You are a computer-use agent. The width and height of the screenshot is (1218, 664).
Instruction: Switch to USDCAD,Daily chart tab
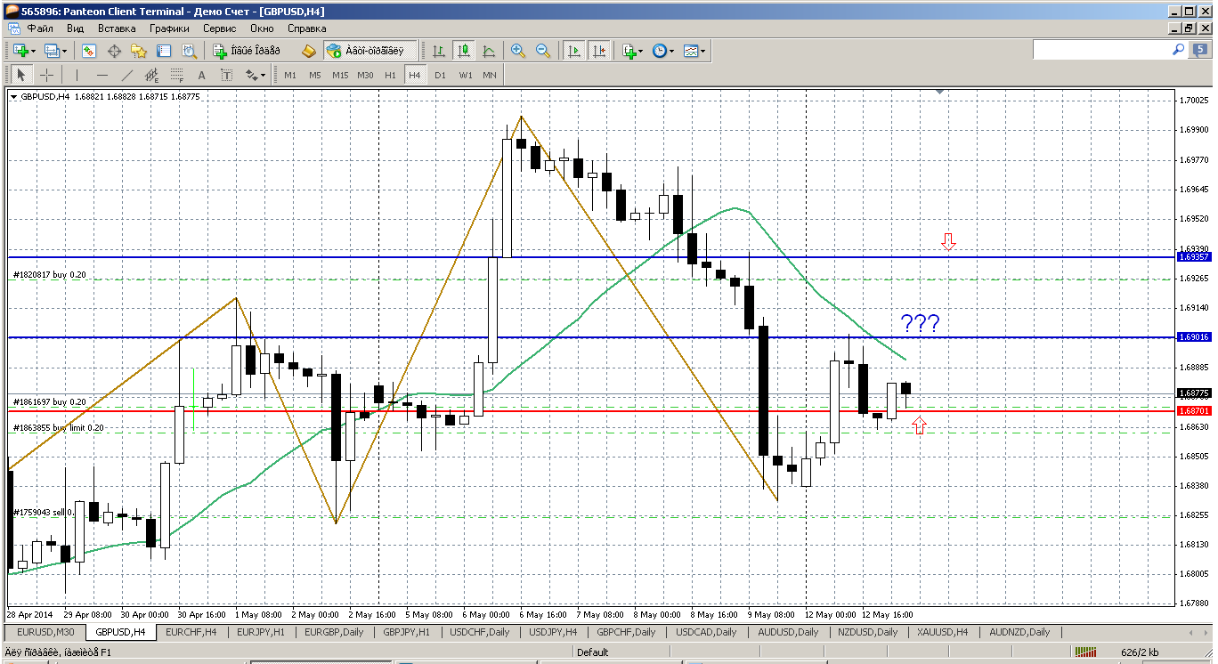pyautogui.click(x=705, y=632)
